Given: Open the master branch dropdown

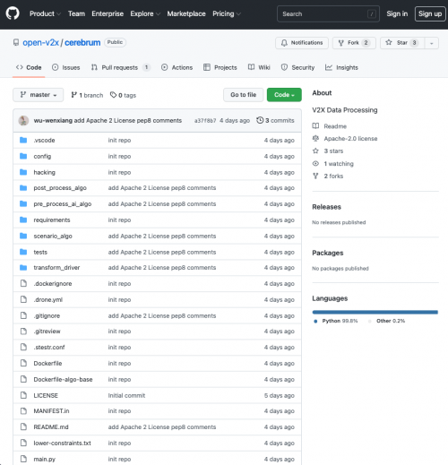Looking at the screenshot, I should click(x=38, y=95).
